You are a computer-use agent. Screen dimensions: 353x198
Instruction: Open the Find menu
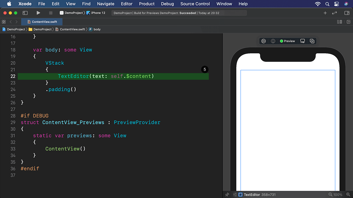coord(86,4)
